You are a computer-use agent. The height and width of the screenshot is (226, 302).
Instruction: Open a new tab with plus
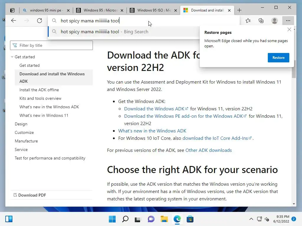[239, 10]
